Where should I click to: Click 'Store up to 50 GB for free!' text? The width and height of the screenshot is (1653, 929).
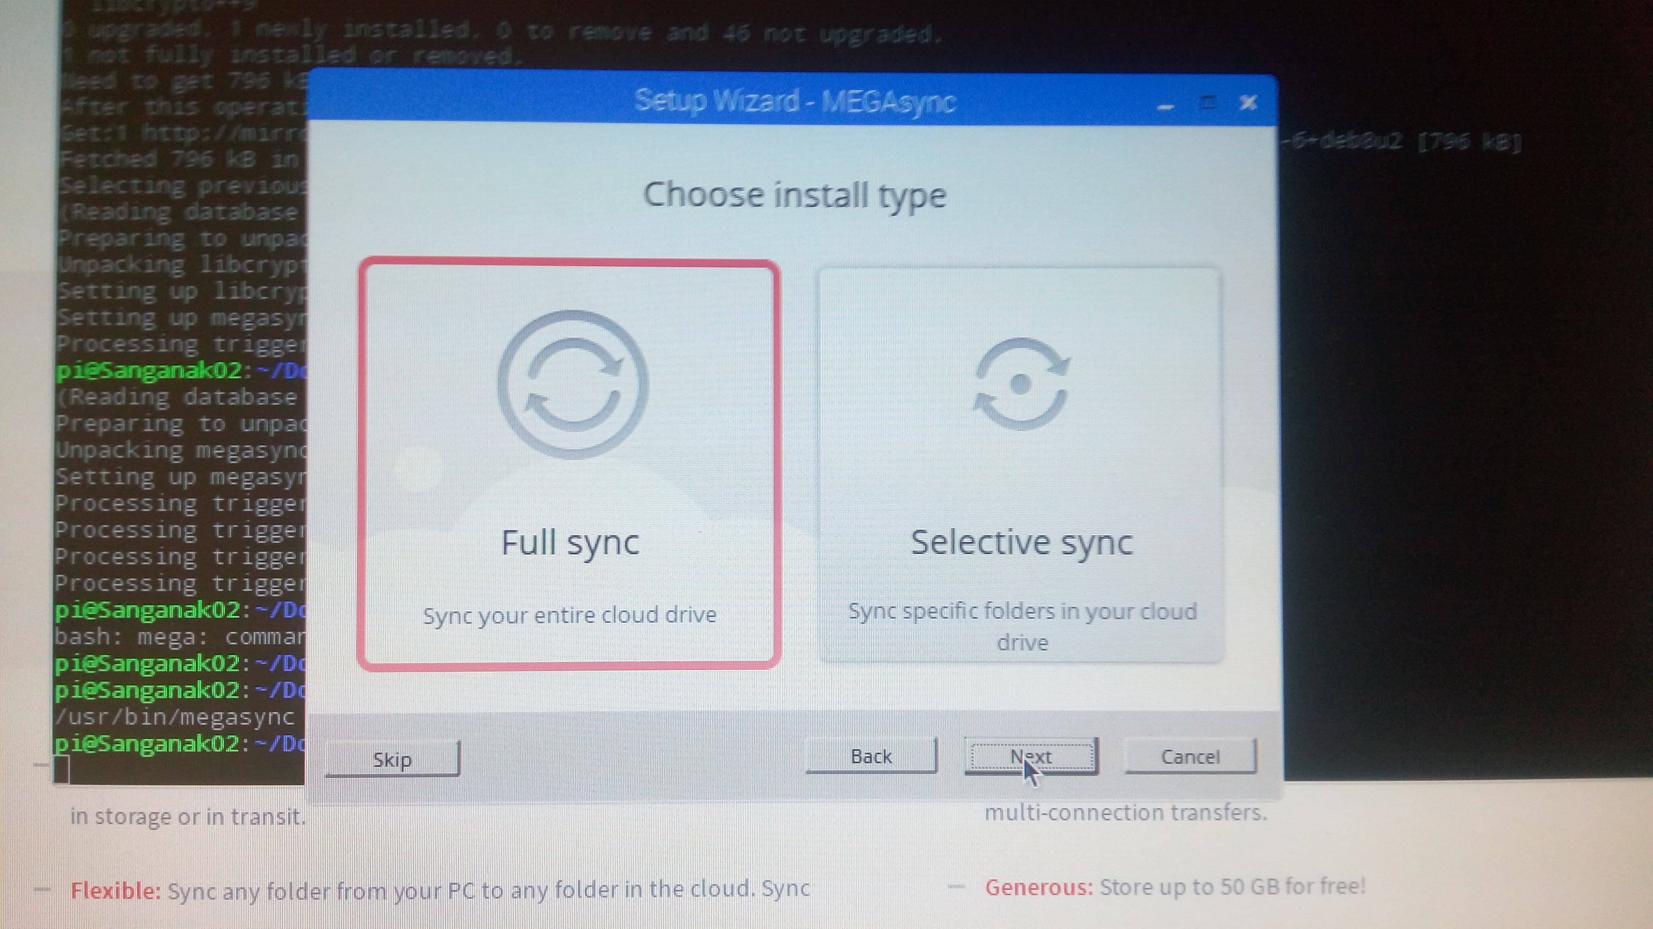pos(1233,887)
